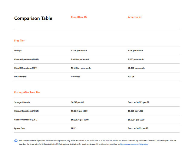Click the 1 Million per month cell
195x151 pixels.
[80, 59]
